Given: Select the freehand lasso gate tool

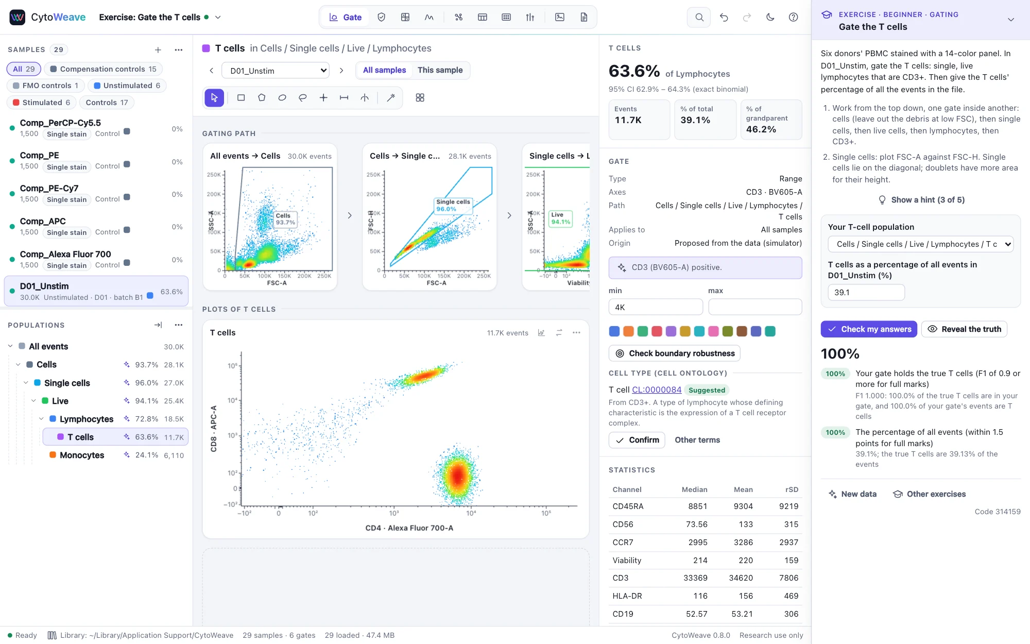Looking at the screenshot, I should [x=303, y=97].
